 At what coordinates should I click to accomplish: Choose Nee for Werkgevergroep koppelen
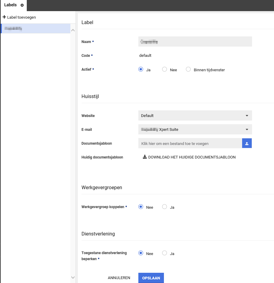click(140, 207)
